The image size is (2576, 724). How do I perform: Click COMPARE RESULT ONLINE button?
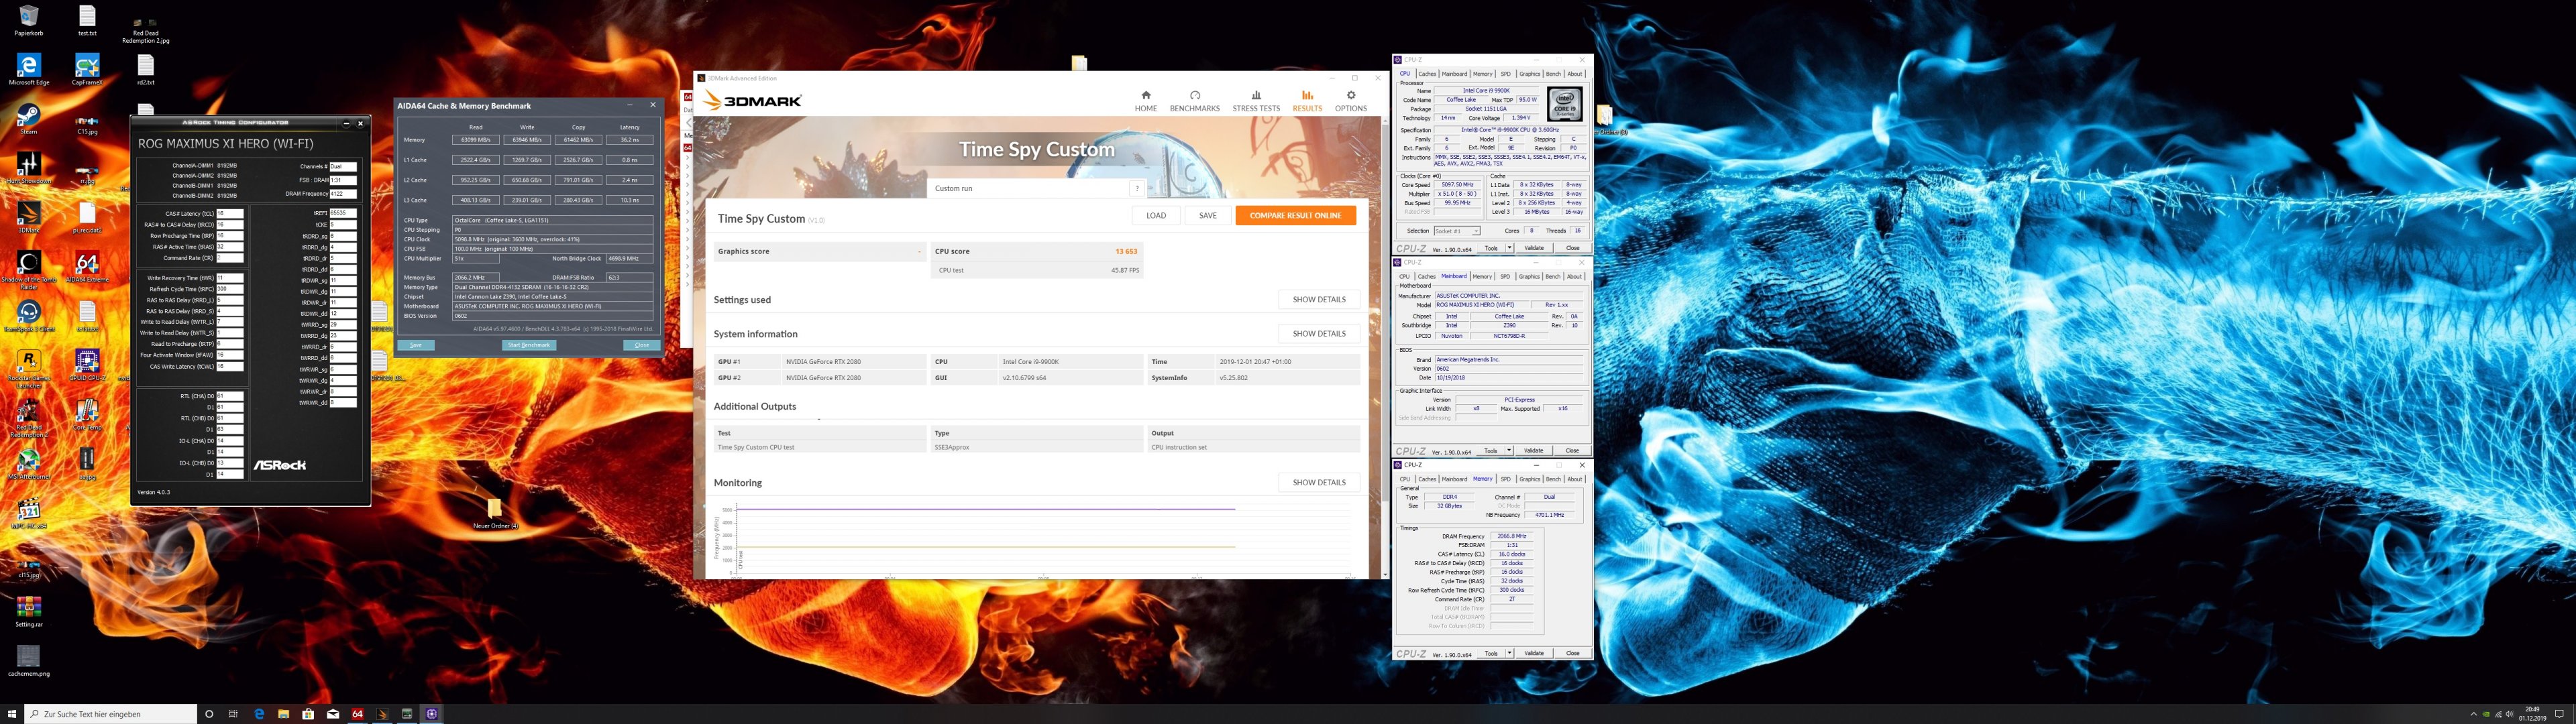[1295, 215]
